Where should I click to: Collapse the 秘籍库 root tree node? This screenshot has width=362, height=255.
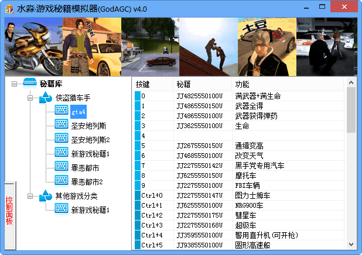[14, 84]
